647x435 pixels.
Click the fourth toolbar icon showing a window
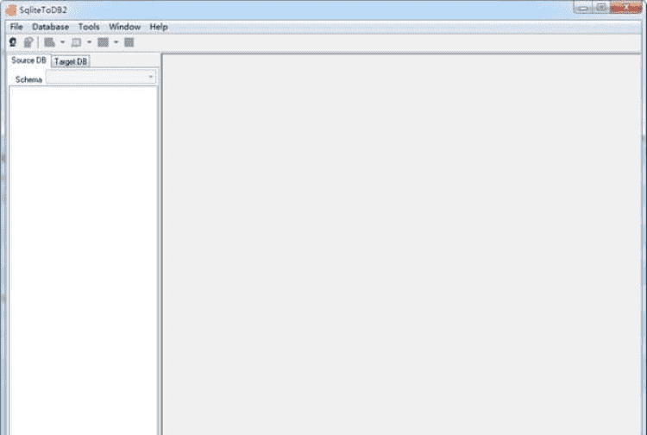(76, 42)
